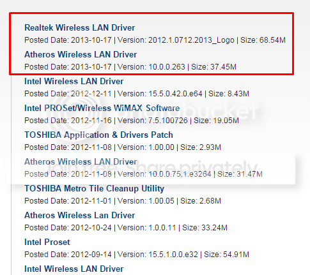Open TOSHIBA Metro Tile Cleanup Utility link
Screen dimensions: 310x275
tap(94, 188)
